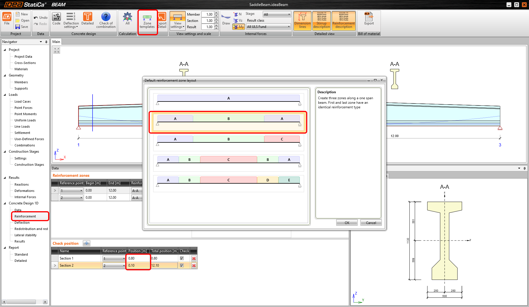Toggle the My internal force button
Screen dimensions: 529x307
point(239,27)
